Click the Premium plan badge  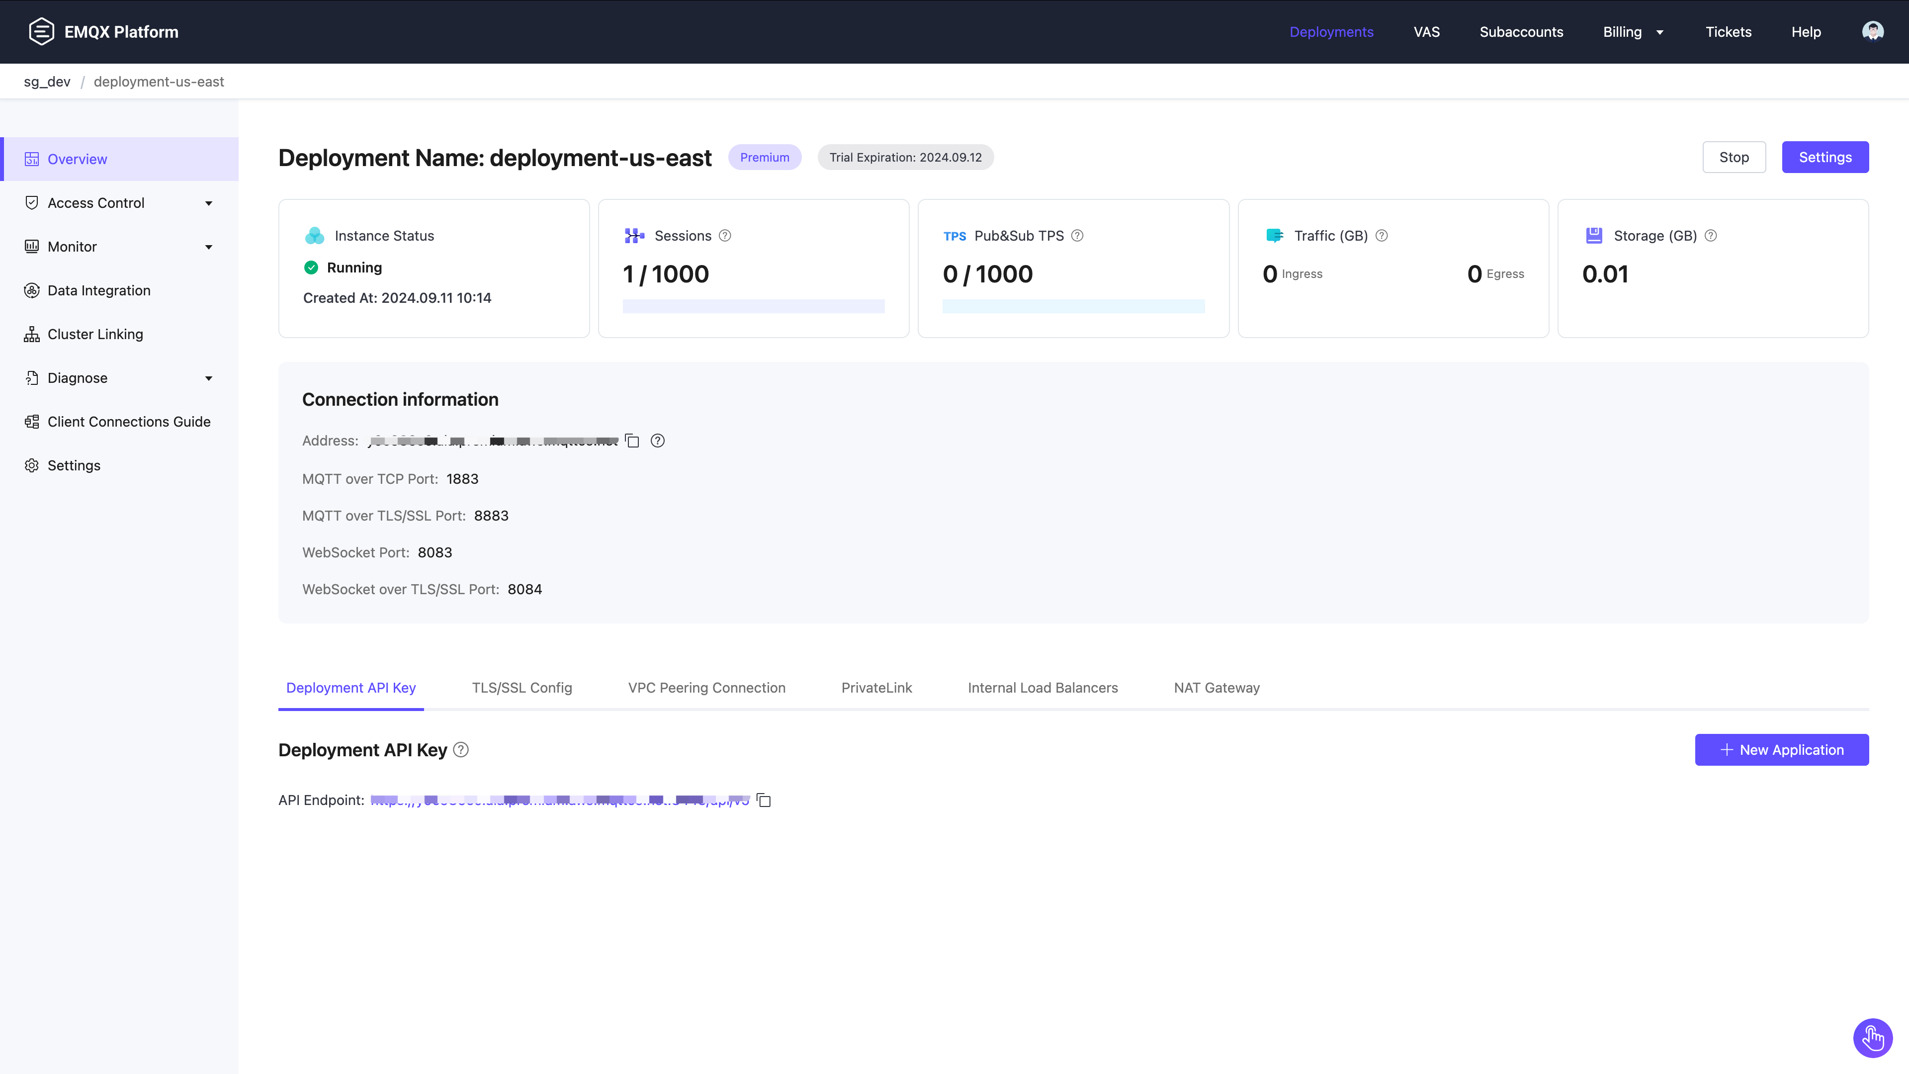point(765,157)
